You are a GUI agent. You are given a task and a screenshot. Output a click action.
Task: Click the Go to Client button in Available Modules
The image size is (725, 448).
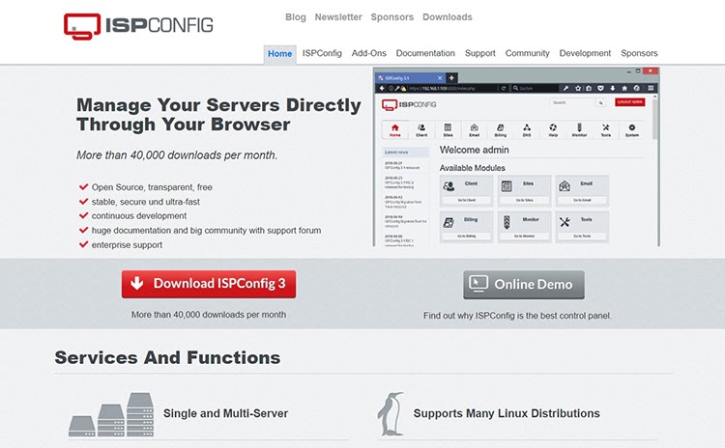point(467,200)
